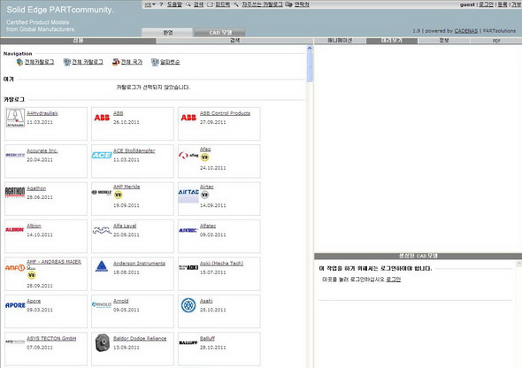This screenshot has width=522, height=368.
Task: Click the Arnold logo
Action: tap(102, 304)
